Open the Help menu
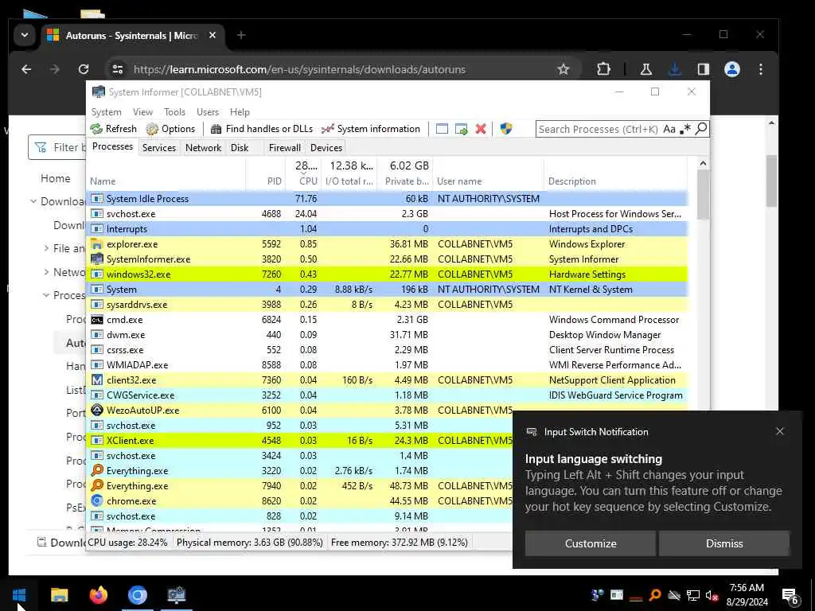This screenshot has width=815, height=611. tap(240, 112)
